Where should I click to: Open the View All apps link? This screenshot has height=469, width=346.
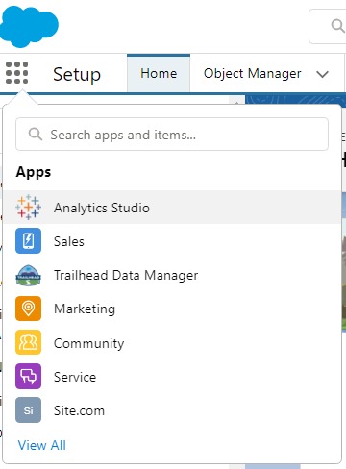coord(42,445)
